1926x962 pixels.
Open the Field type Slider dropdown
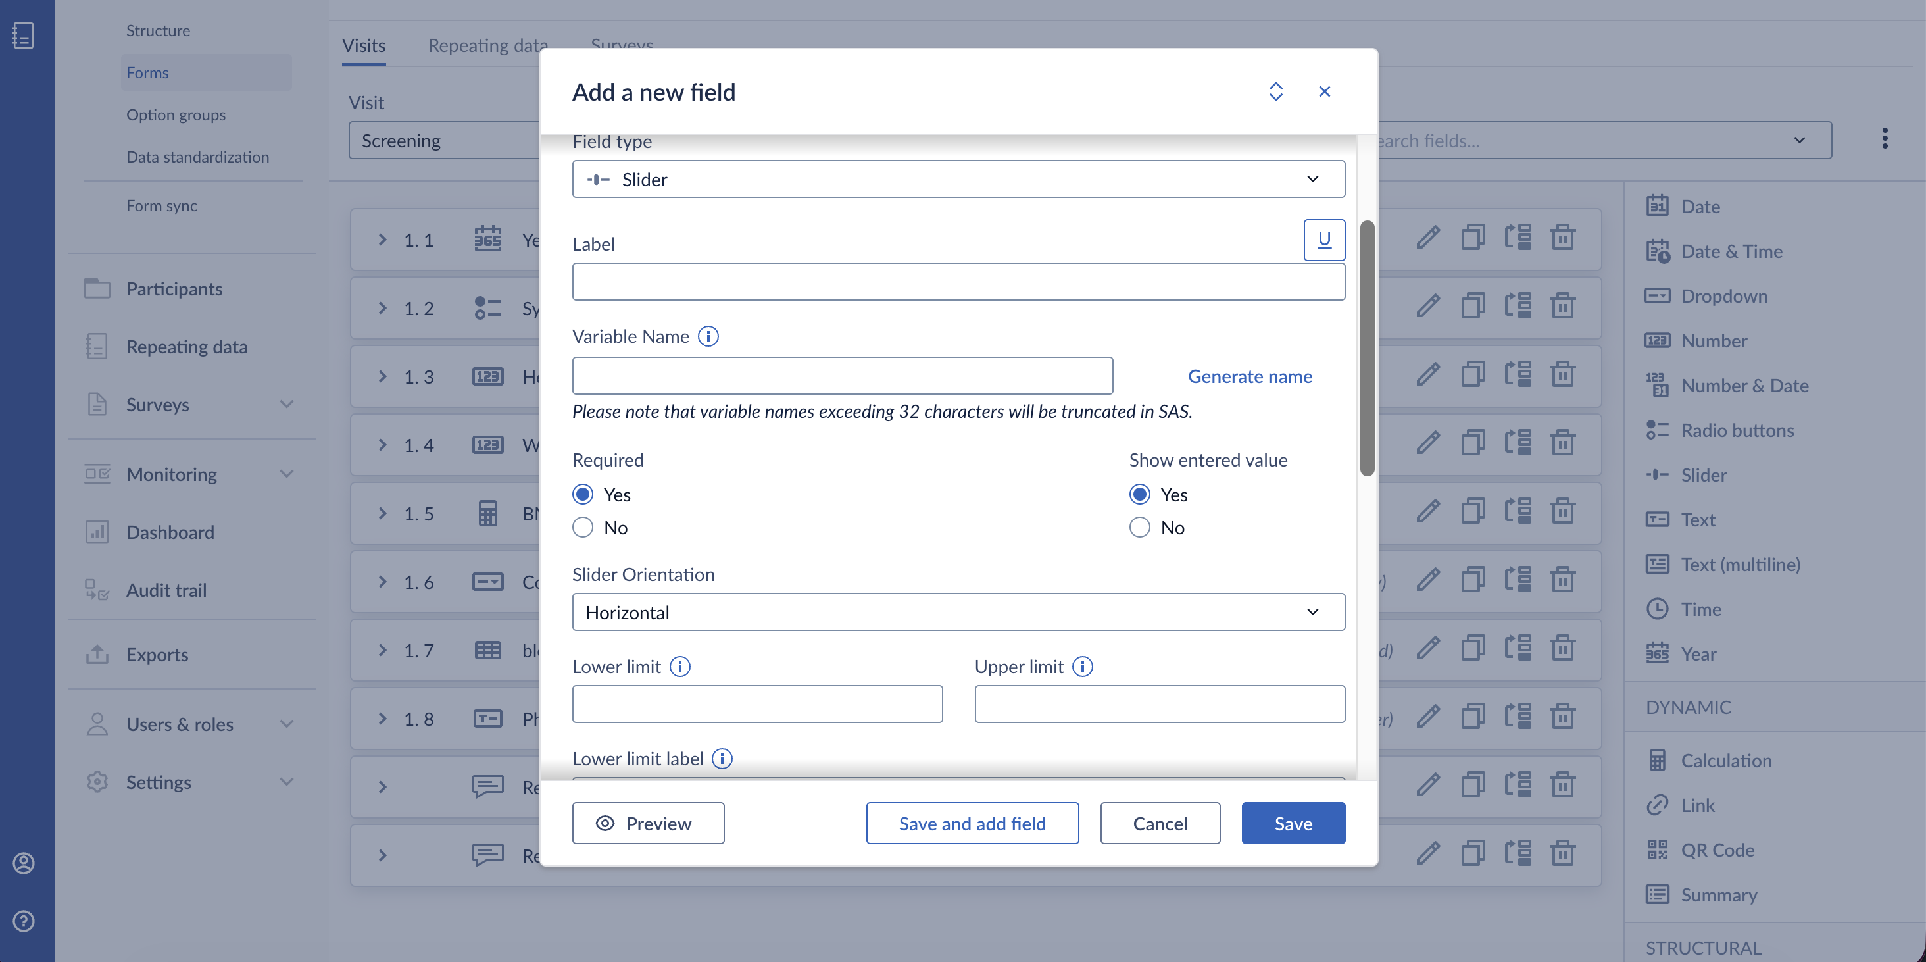pyautogui.click(x=958, y=180)
